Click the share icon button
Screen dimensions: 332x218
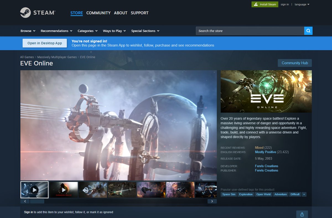[x=302, y=214]
